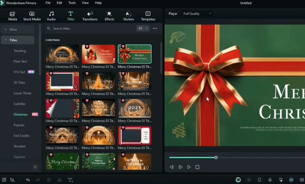The image size is (305, 184).
Task: Open the Effects panel
Action: pyautogui.click(x=109, y=16)
